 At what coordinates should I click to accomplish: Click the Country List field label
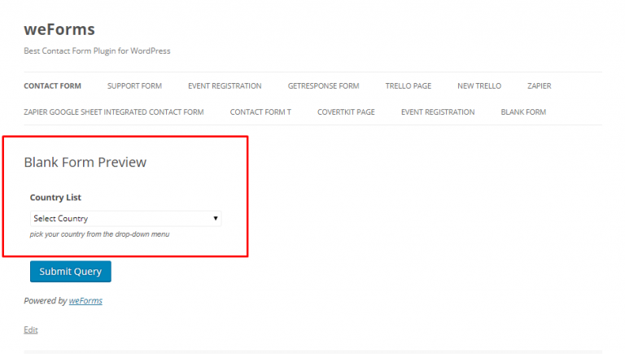pyautogui.click(x=55, y=197)
